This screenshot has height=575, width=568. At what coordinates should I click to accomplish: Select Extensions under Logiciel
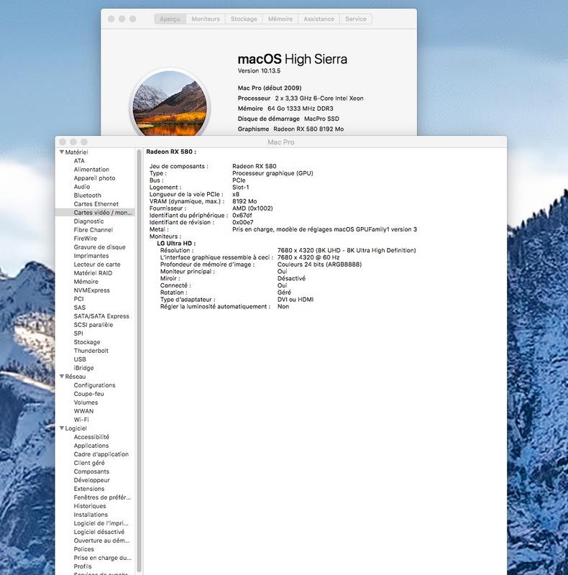[x=89, y=489]
